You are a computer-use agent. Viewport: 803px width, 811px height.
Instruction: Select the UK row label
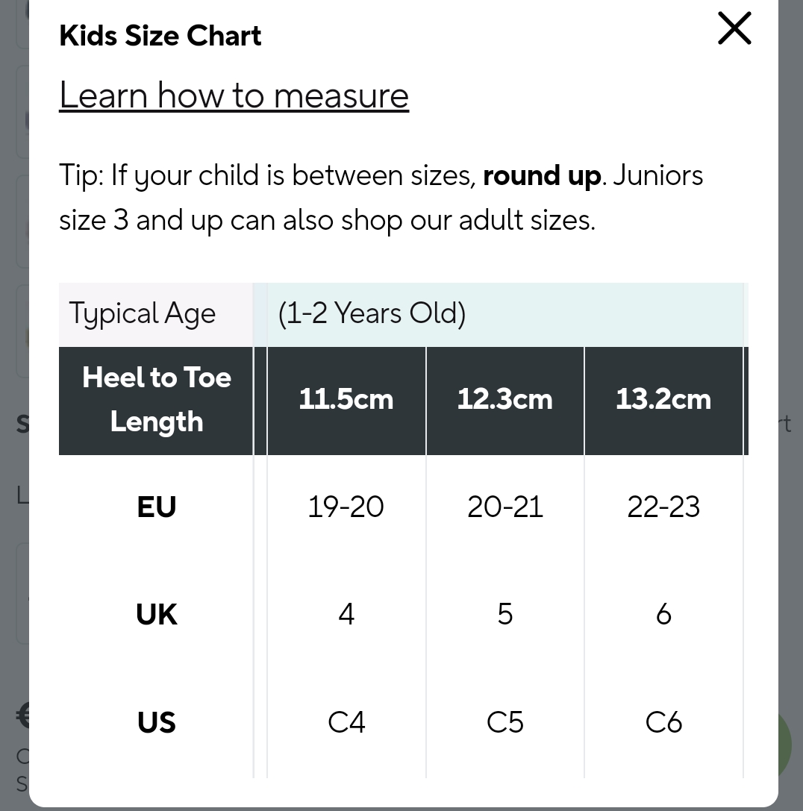tap(157, 615)
